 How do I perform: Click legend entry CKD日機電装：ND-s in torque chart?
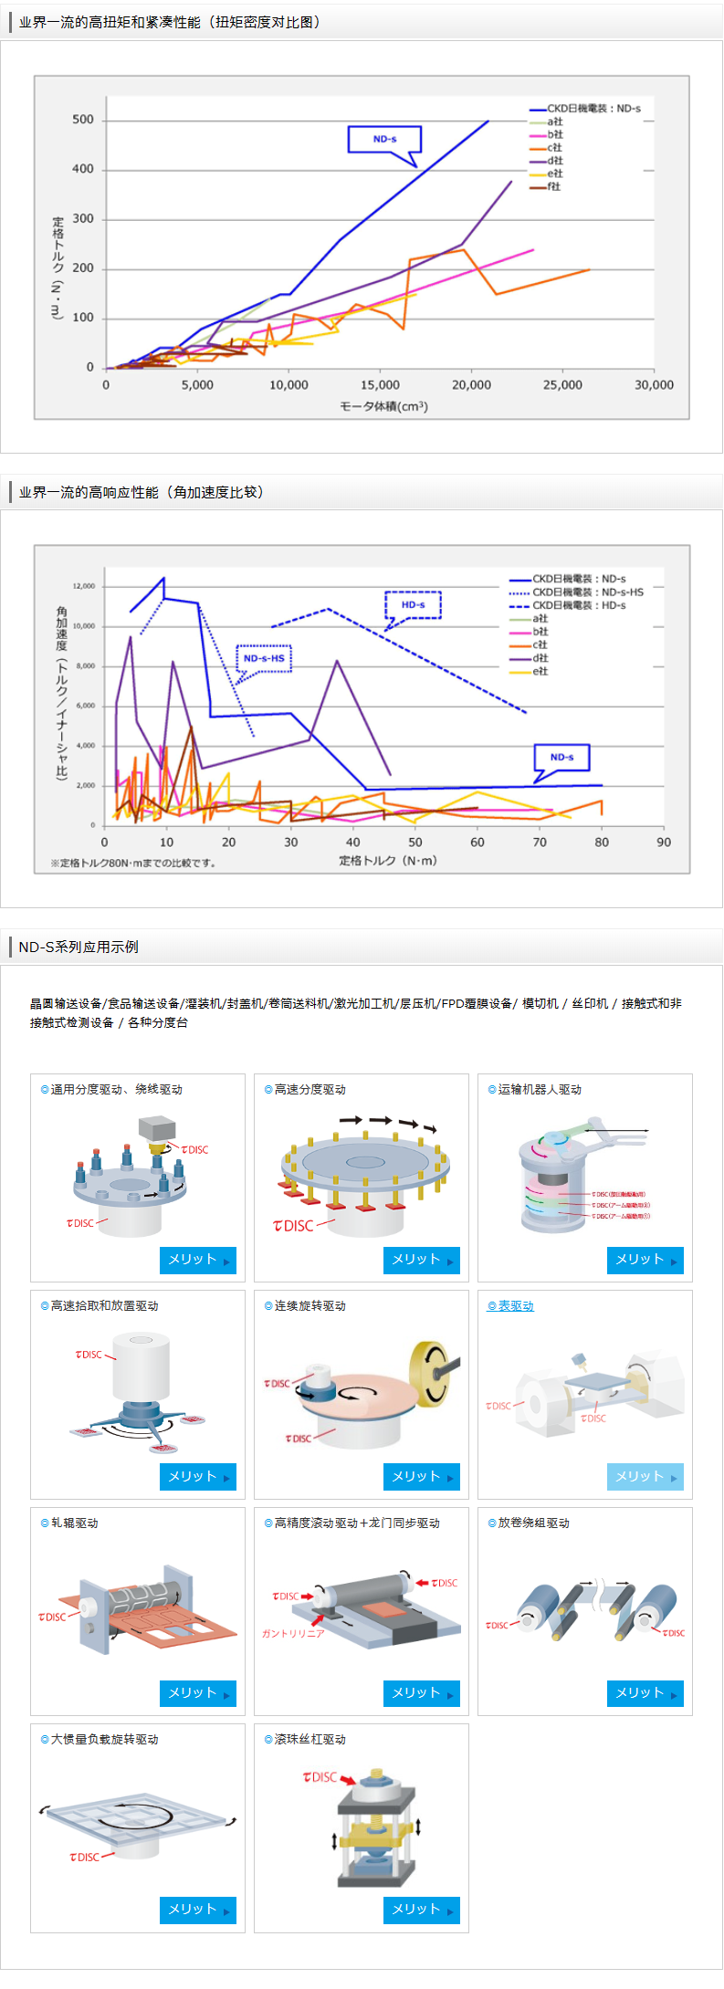coord(585,109)
